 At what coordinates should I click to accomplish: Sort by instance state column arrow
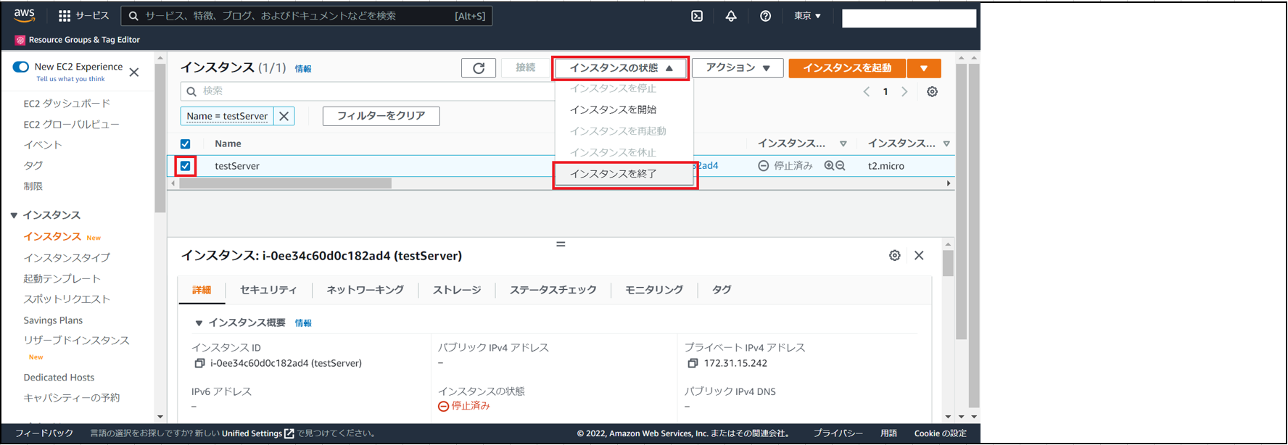click(x=843, y=144)
